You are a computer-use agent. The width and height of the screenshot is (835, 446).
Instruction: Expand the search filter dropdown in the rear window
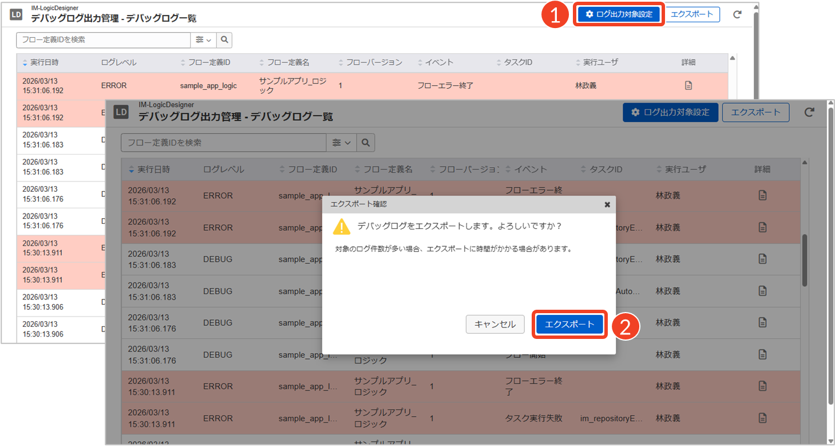tap(203, 40)
